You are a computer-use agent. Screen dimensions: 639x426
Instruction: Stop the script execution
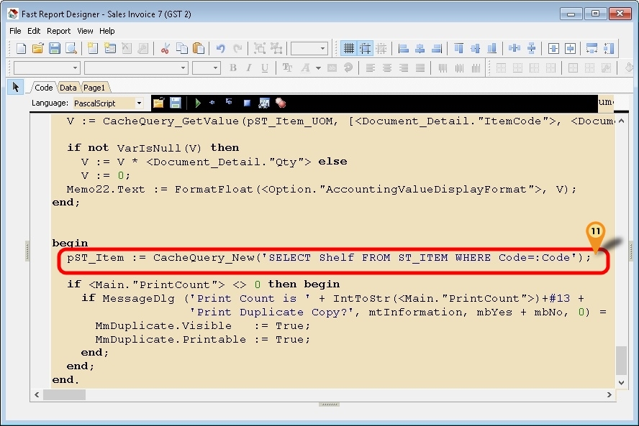click(245, 103)
